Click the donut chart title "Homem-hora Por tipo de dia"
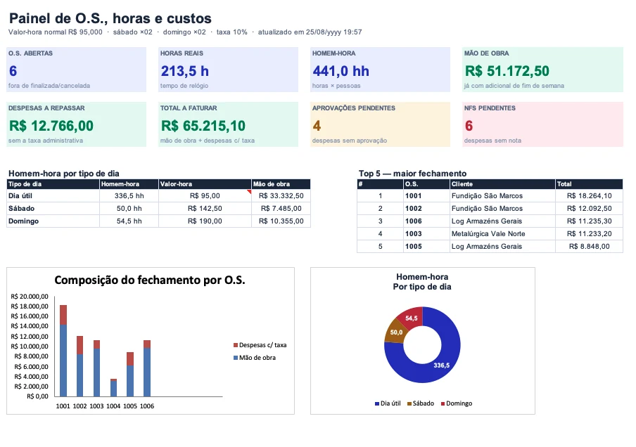This screenshot has width=636, height=447. coord(422,282)
